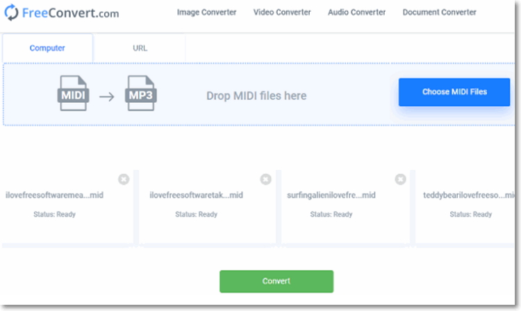Click the Drop MIDI files here text
The width and height of the screenshot is (521, 311).
tap(256, 96)
